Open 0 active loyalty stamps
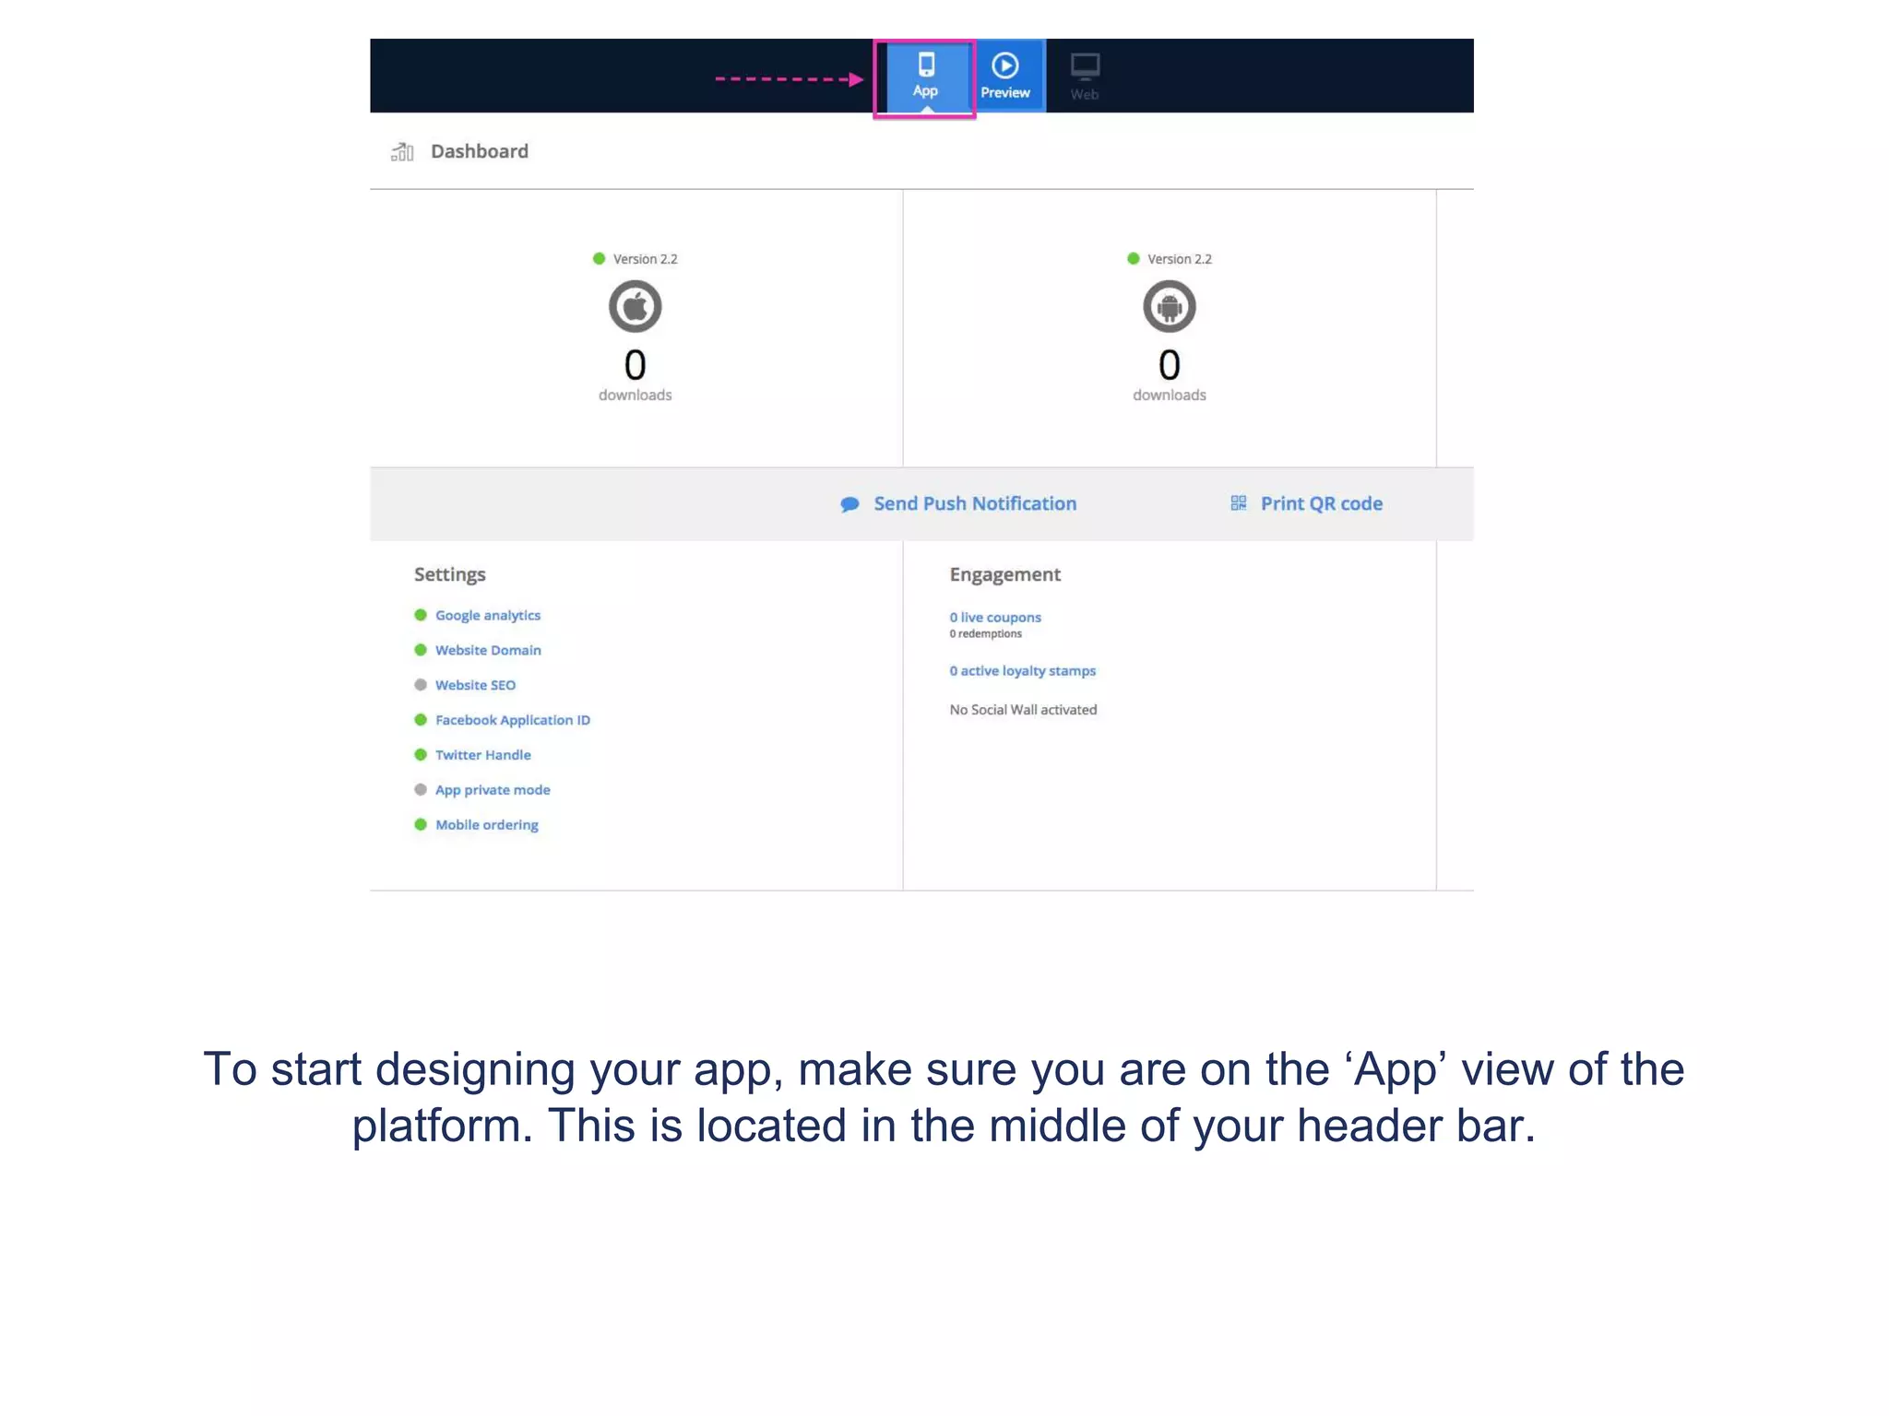Image resolution: width=1889 pixels, height=1416 pixels. pos(1022,671)
